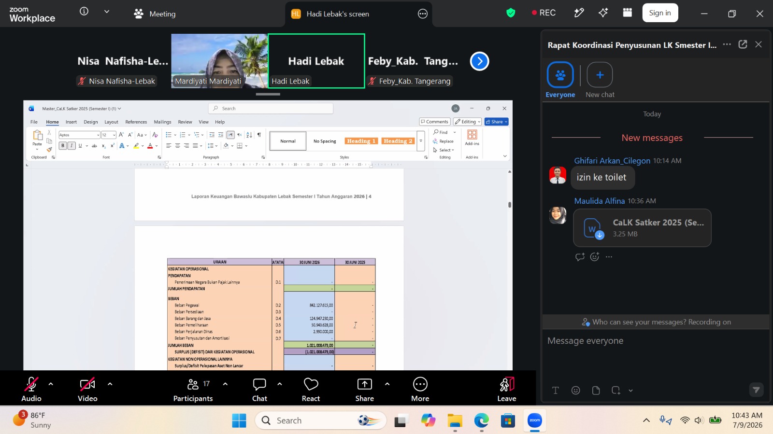This screenshot has height=434, width=773.
Task: Toggle the Chat panel button
Action: point(259,389)
